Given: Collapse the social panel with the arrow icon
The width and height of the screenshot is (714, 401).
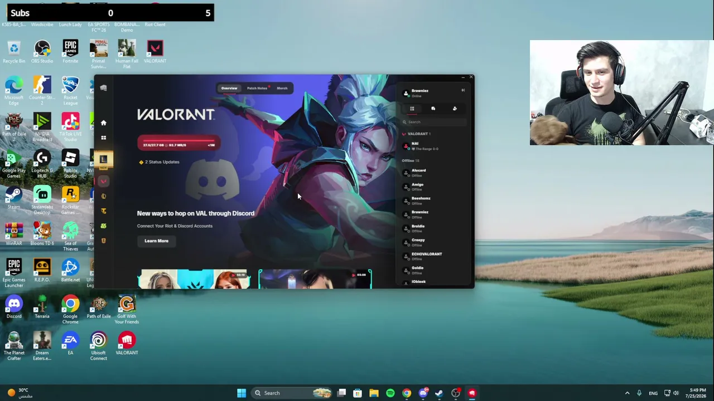Looking at the screenshot, I should tap(462, 90).
